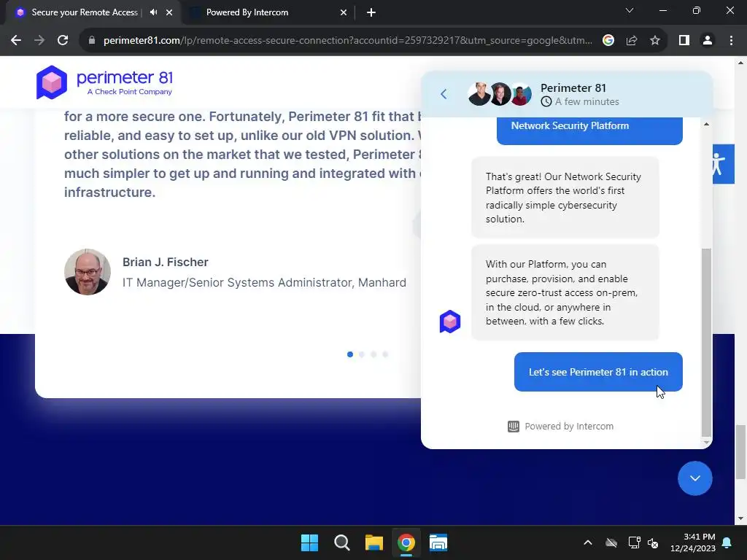Collapse the chat with the round chevron button

[x=695, y=478]
